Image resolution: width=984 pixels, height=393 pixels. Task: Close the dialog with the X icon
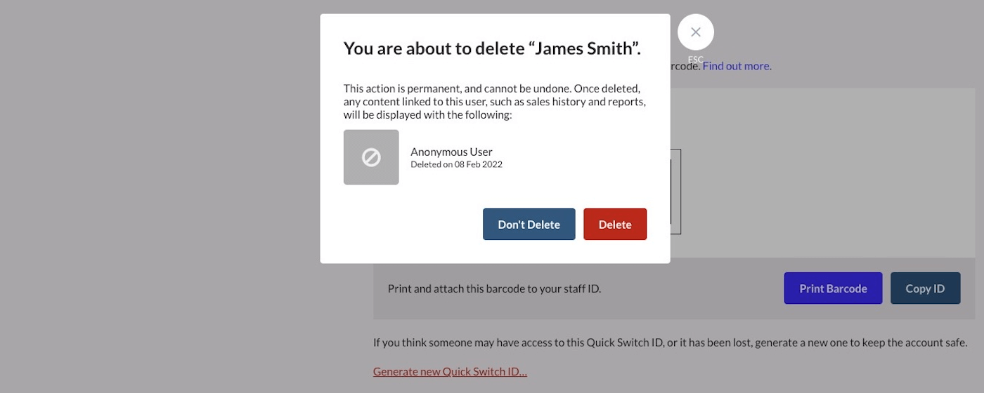(x=695, y=32)
